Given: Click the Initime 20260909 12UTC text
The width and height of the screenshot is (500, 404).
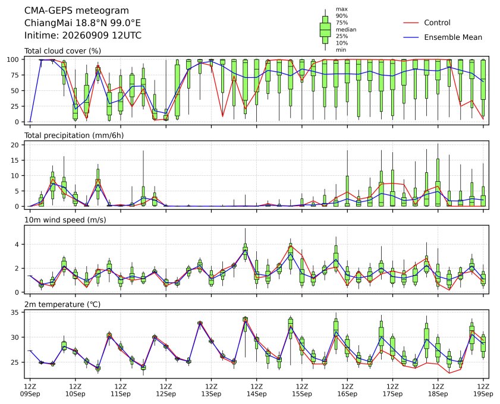Looking at the screenshot, I should coord(83,35).
